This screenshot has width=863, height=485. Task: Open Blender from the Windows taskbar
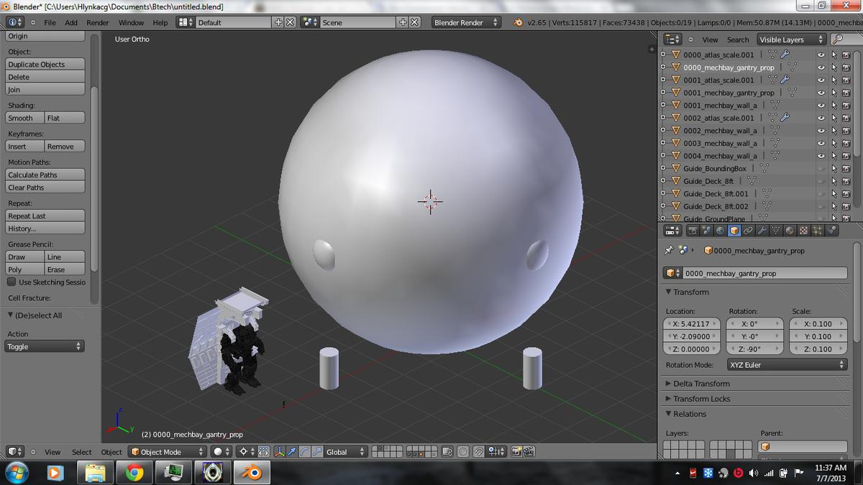[250, 473]
